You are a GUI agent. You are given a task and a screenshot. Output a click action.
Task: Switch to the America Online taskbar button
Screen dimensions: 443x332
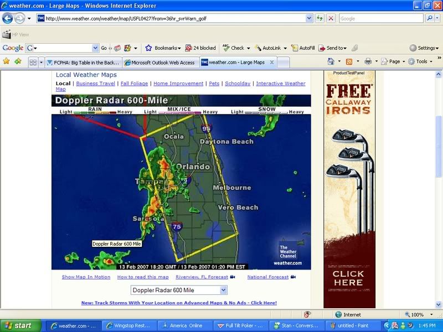[185, 325]
